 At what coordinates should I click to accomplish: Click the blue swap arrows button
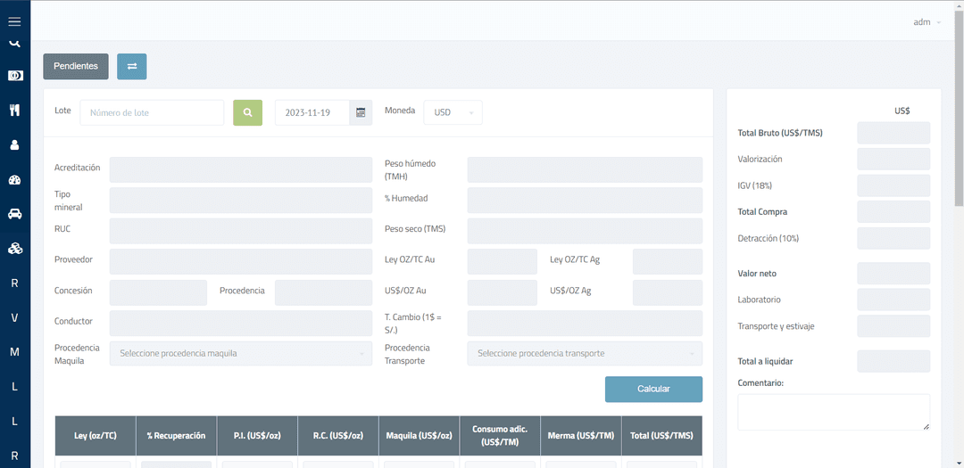point(131,66)
